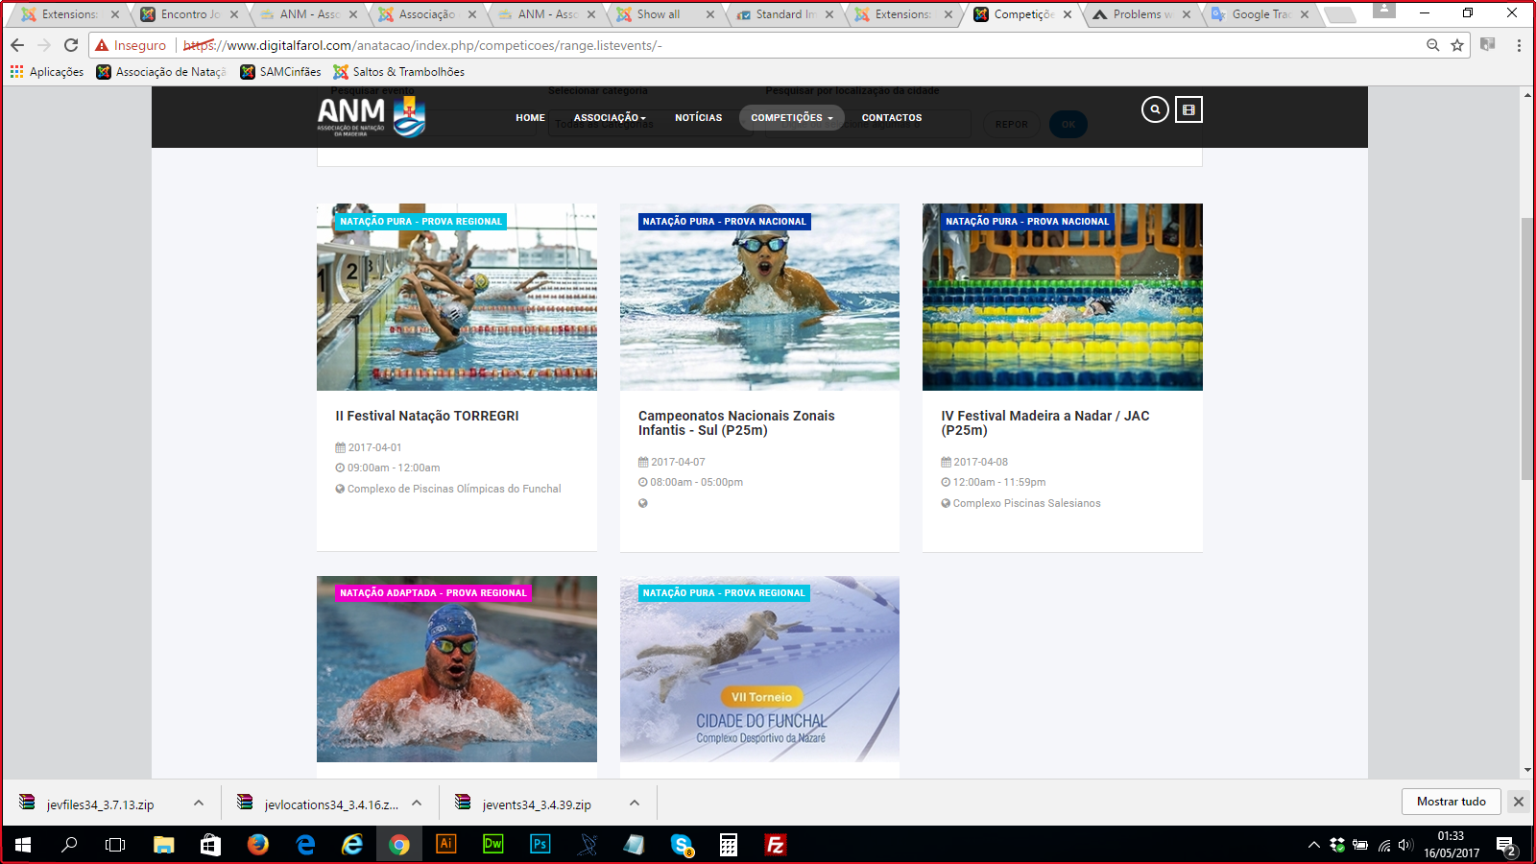Click the Mostrar tudo downloads button
1536x864 pixels.
pyautogui.click(x=1451, y=802)
